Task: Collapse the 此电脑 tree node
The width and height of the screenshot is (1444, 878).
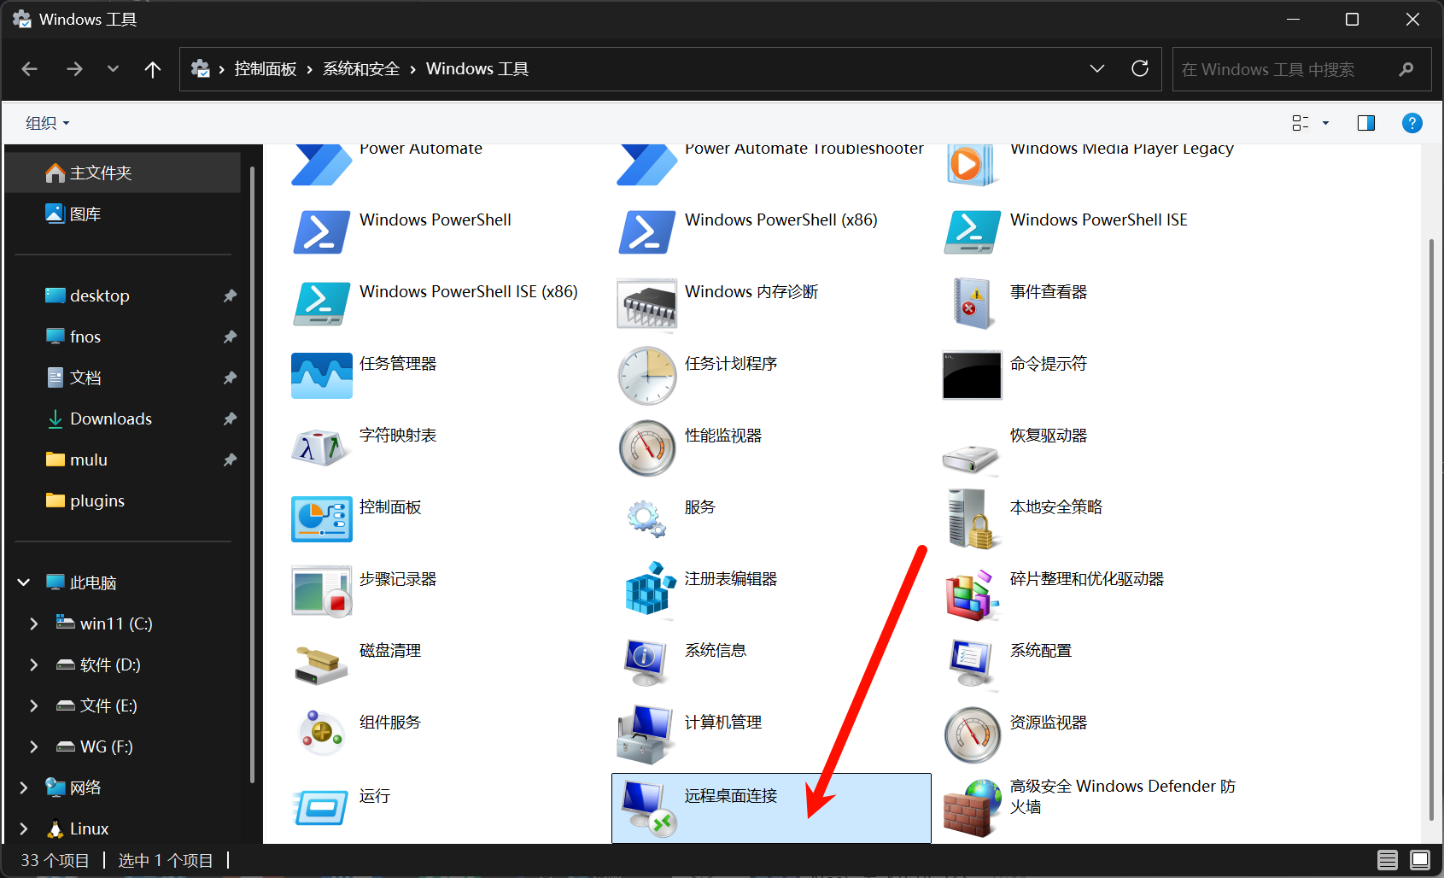Action: (24, 582)
